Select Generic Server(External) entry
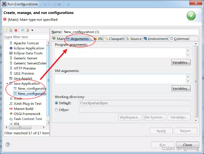Screen dimensions: 204x154 (30, 63)
